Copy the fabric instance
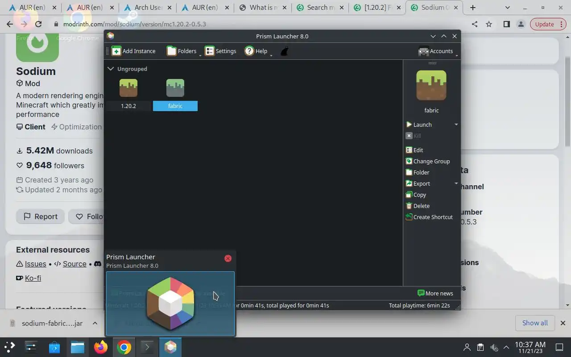571x357 pixels. [x=416, y=195]
